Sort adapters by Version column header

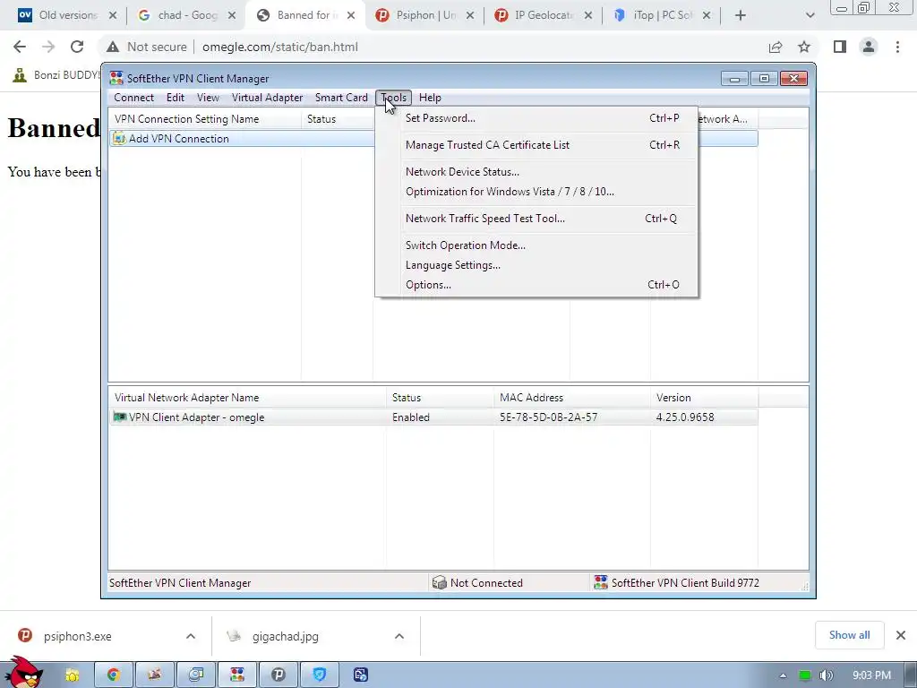pyautogui.click(x=704, y=398)
